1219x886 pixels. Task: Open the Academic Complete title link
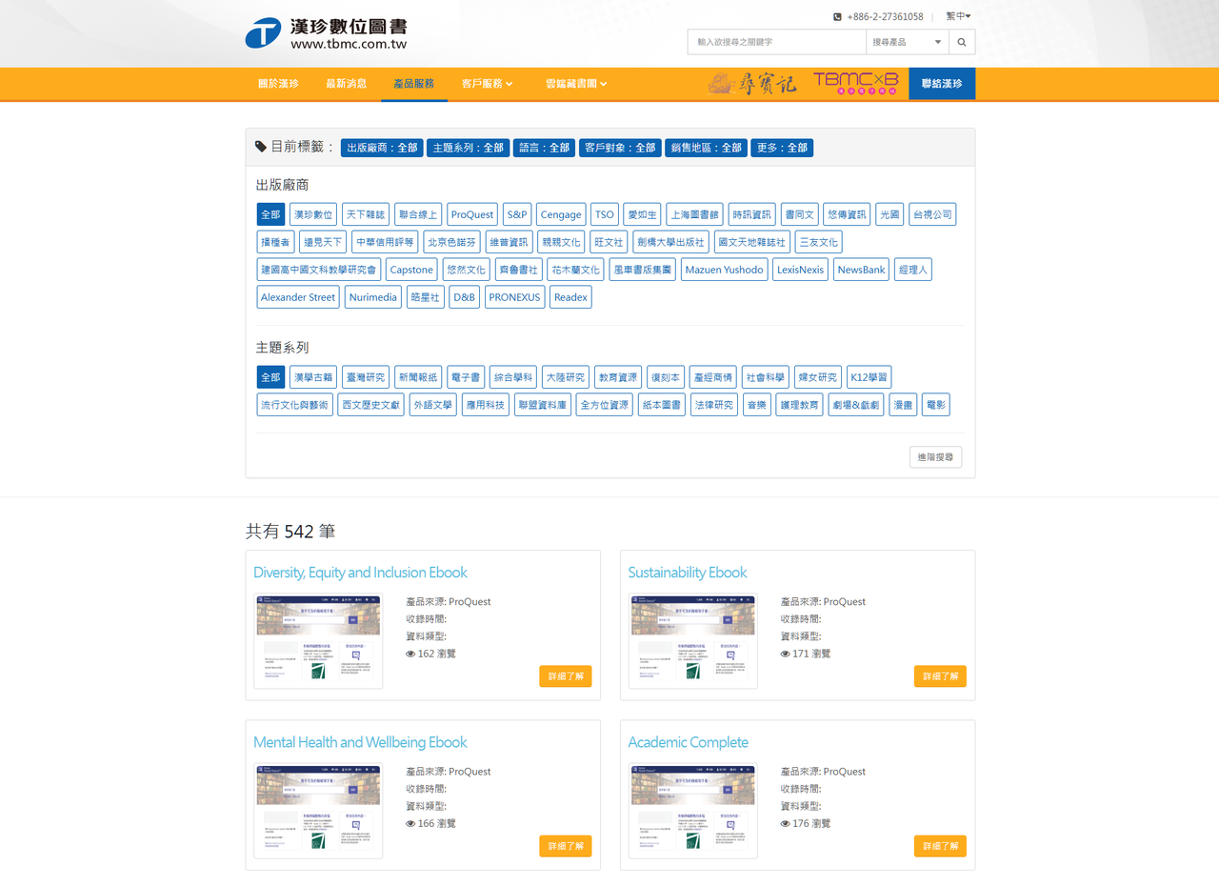[689, 742]
